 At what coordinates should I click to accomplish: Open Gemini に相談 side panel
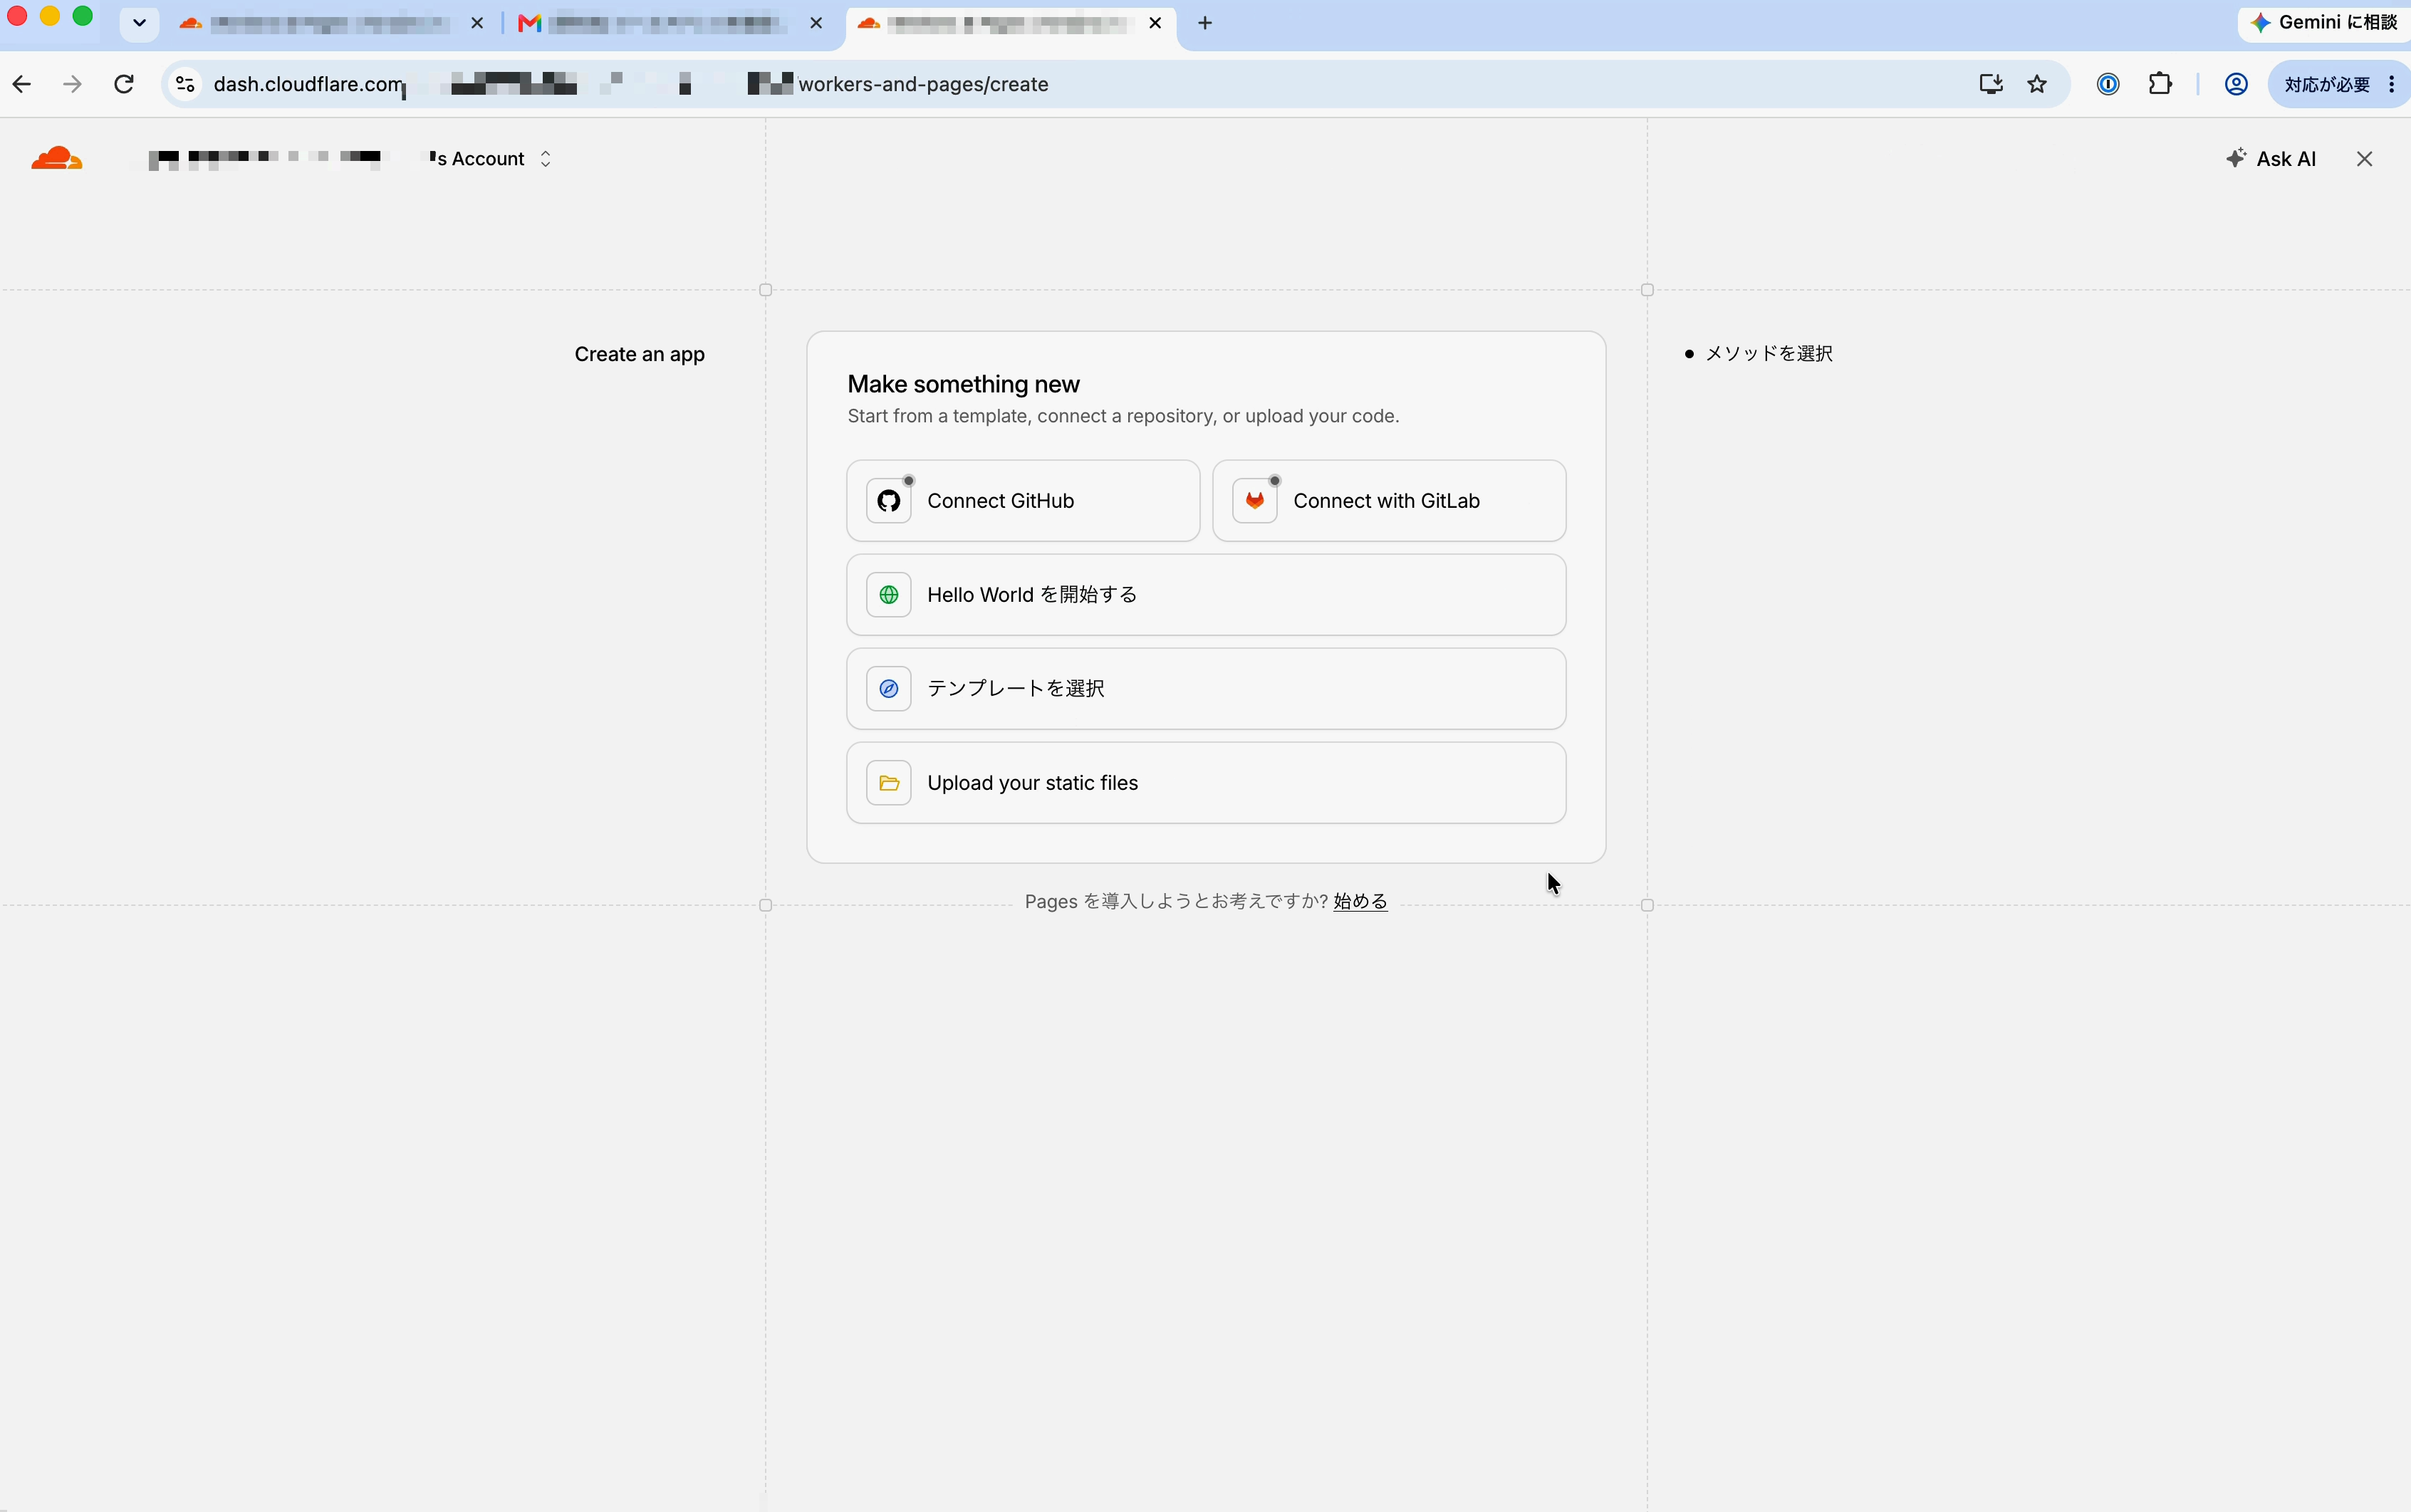[2326, 23]
